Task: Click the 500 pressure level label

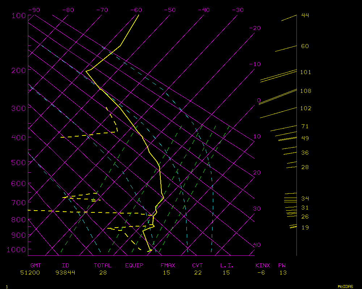Action: point(18,163)
